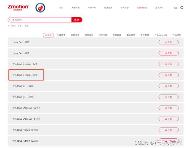The width and height of the screenshot is (186, 148).
Task: Click the Windows C sharp (64位) text
Action: click(x=25, y=75)
